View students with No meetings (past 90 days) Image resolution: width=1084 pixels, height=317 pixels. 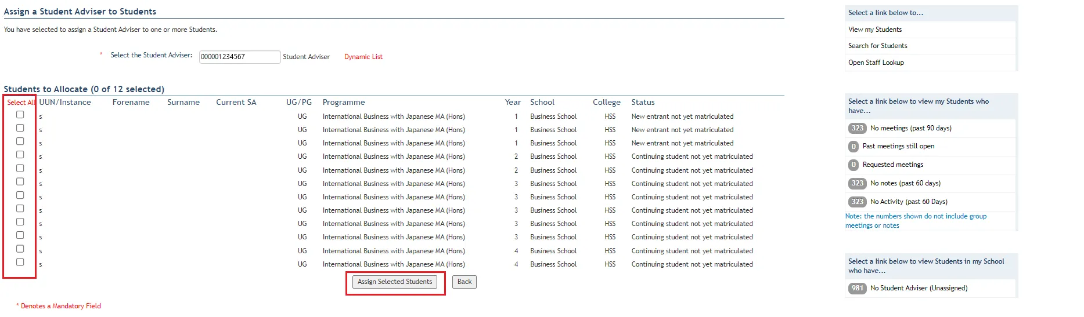coord(911,128)
